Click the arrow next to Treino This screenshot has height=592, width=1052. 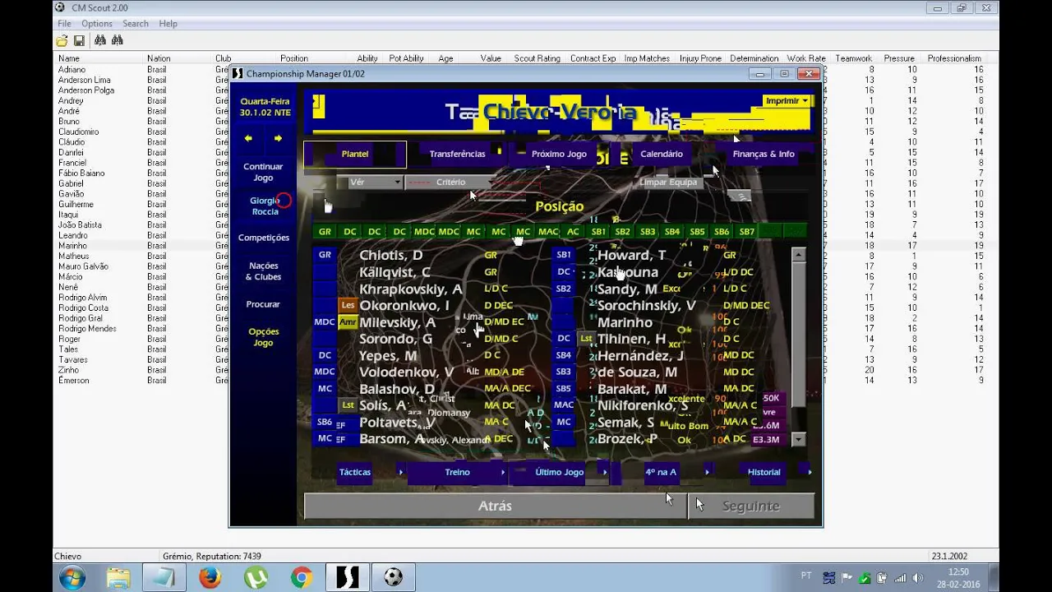[x=503, y=472]
